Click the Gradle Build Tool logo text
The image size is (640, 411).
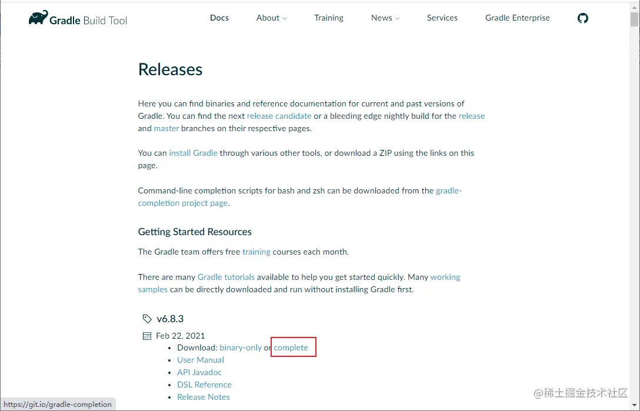88,21
